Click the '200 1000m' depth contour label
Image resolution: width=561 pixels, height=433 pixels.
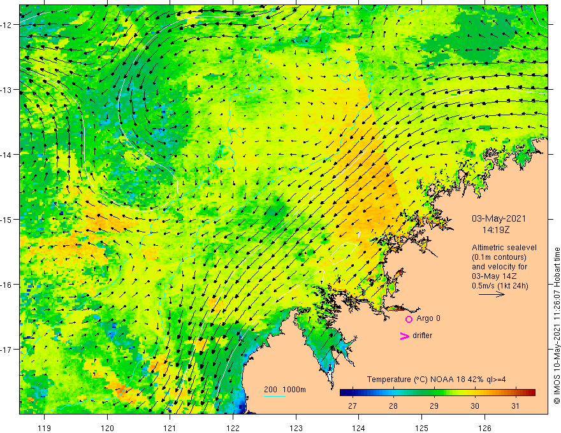pos(285,390)
